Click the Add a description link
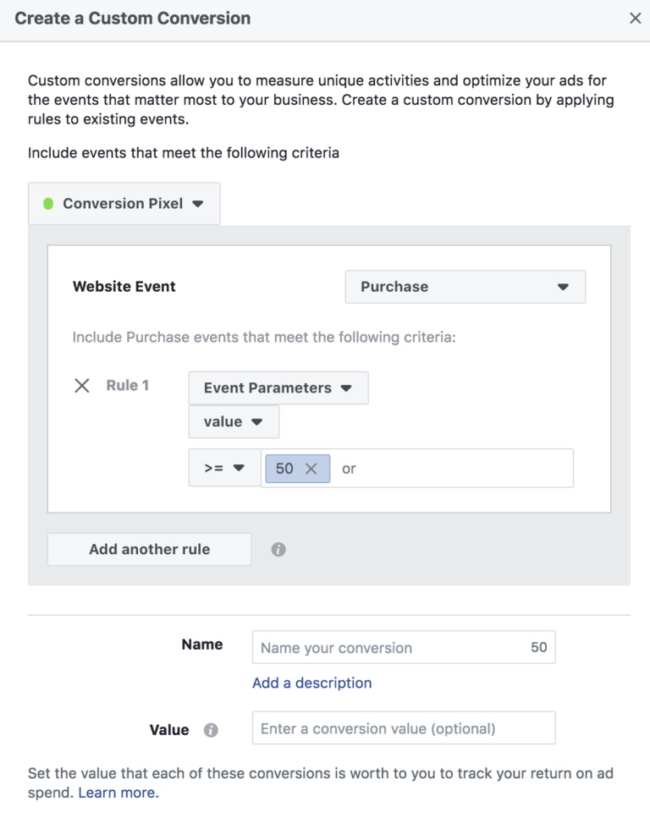650x829 pixels. pyautogui.click(x=312, y=684)
